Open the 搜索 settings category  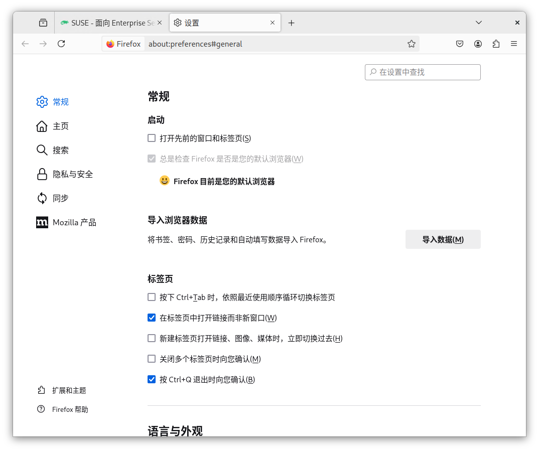coord(61,150)
